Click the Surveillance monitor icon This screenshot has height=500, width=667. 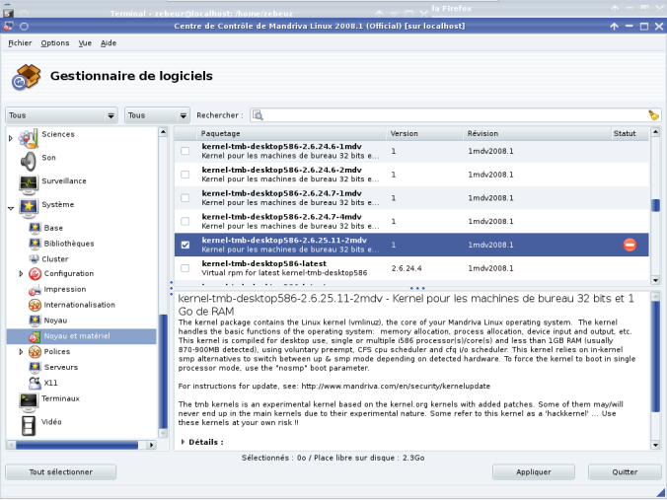click(x=28, y=182)
